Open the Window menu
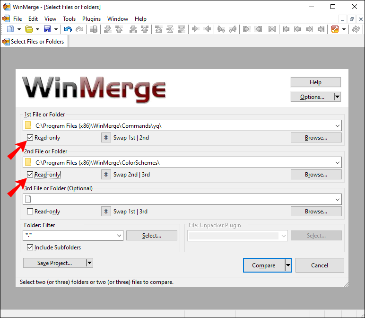This screenshot has width=365, height=318. pos(118,19)
